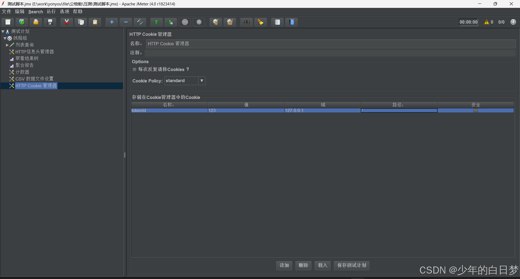Image resolution: width=520 pixels, height=279 pixels.
Task: Open Search with the binoculars icon
Action: 246,22
